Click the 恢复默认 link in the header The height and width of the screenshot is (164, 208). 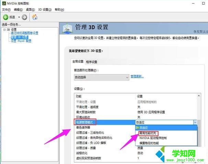click(201, 31)
